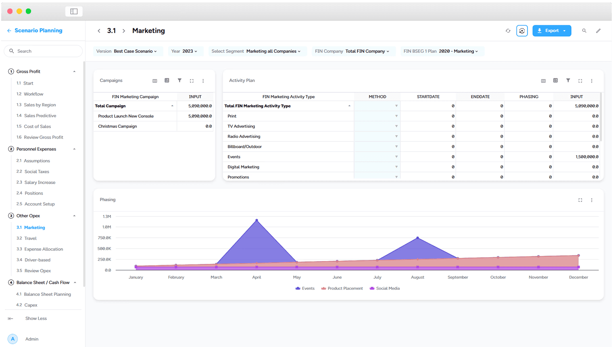Expand the Phasing chart to fullscreen

(580, 200)
